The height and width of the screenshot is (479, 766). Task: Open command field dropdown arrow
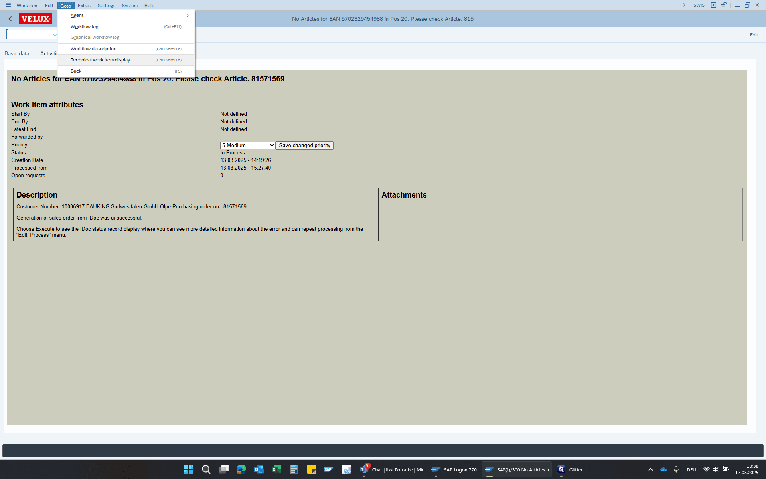[55, 35]
